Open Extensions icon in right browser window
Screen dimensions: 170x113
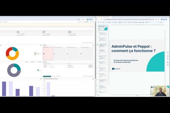coord(158,19)
